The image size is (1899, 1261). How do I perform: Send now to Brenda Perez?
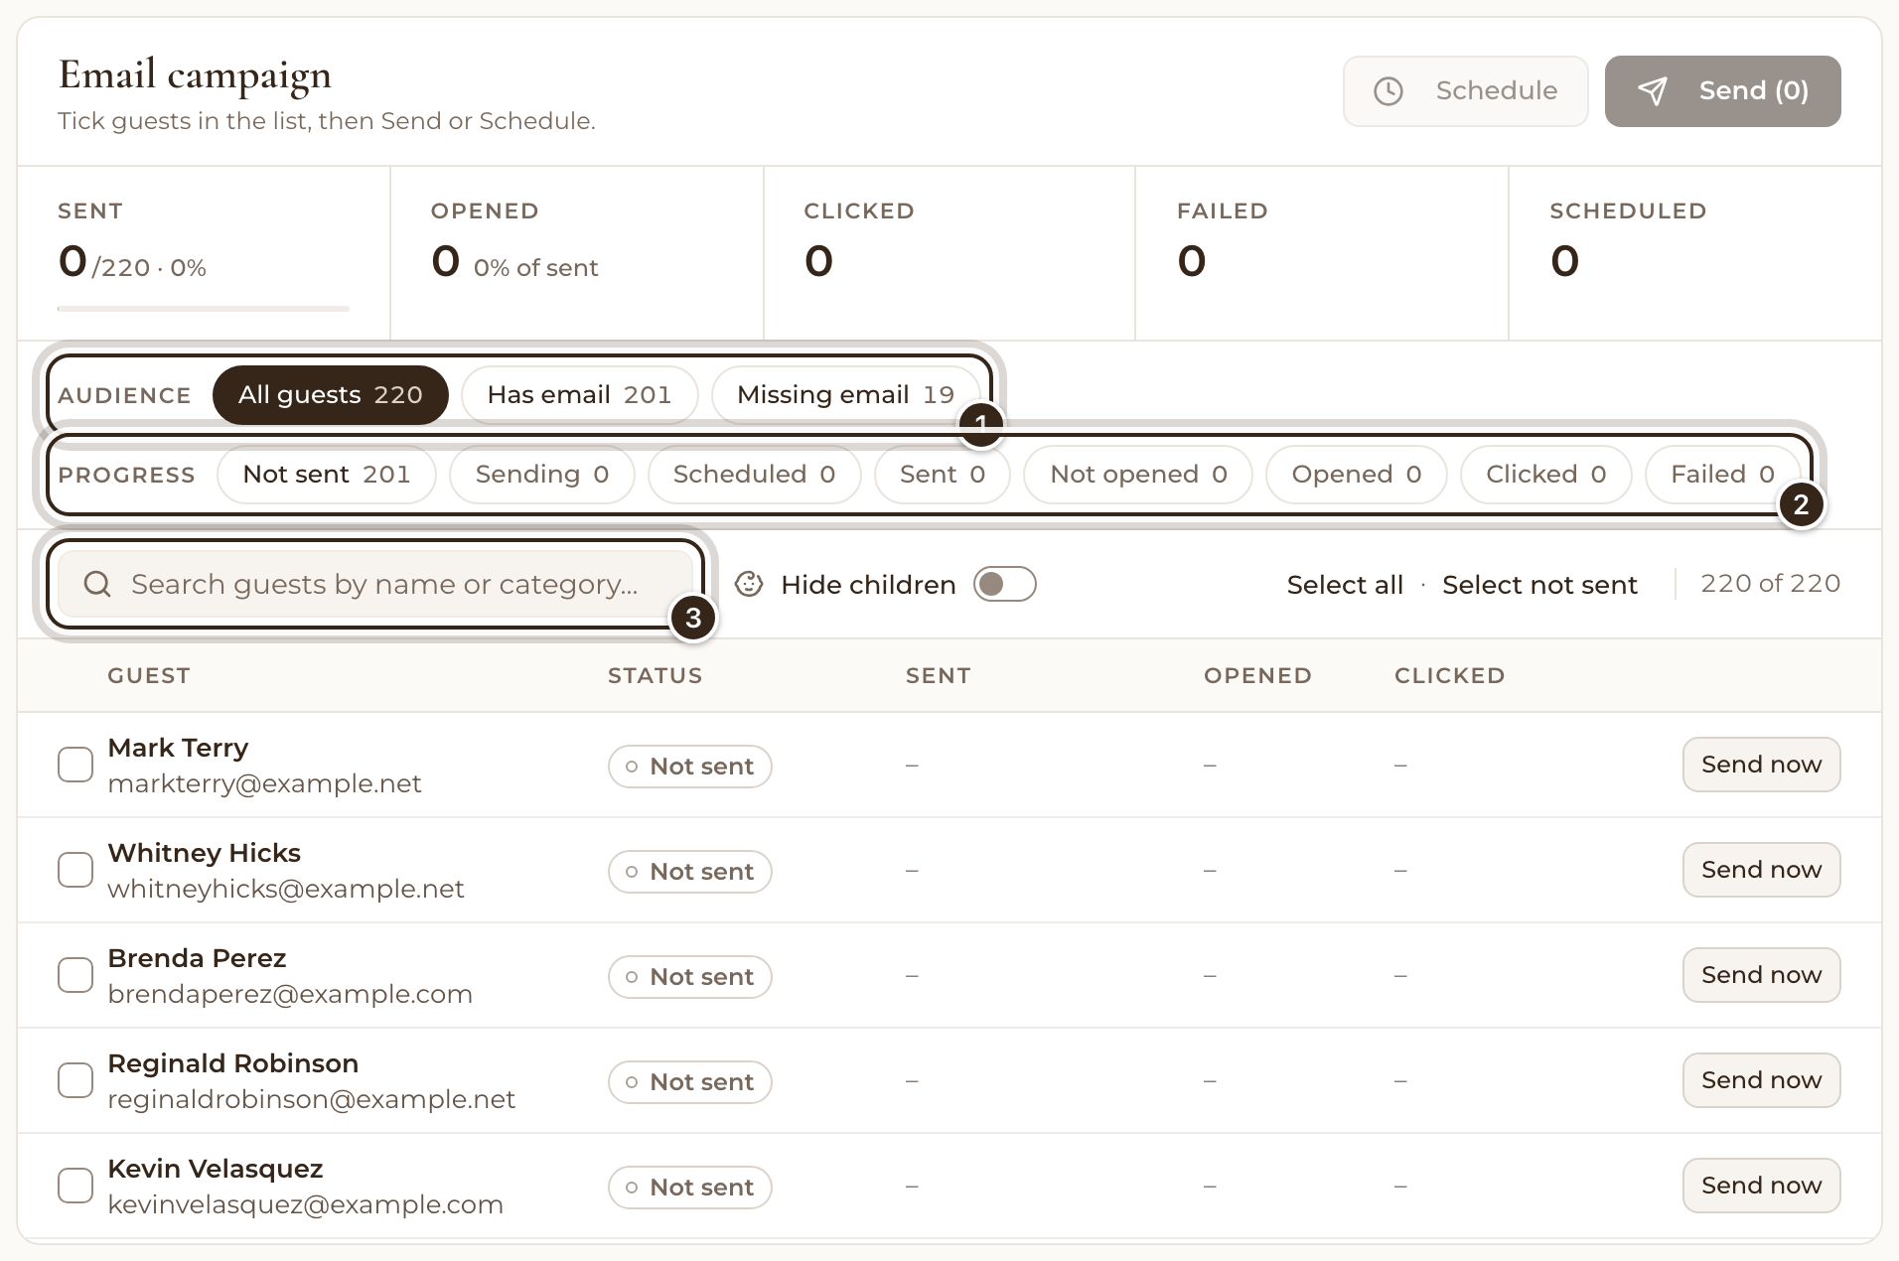click(x=1761, y=975)
